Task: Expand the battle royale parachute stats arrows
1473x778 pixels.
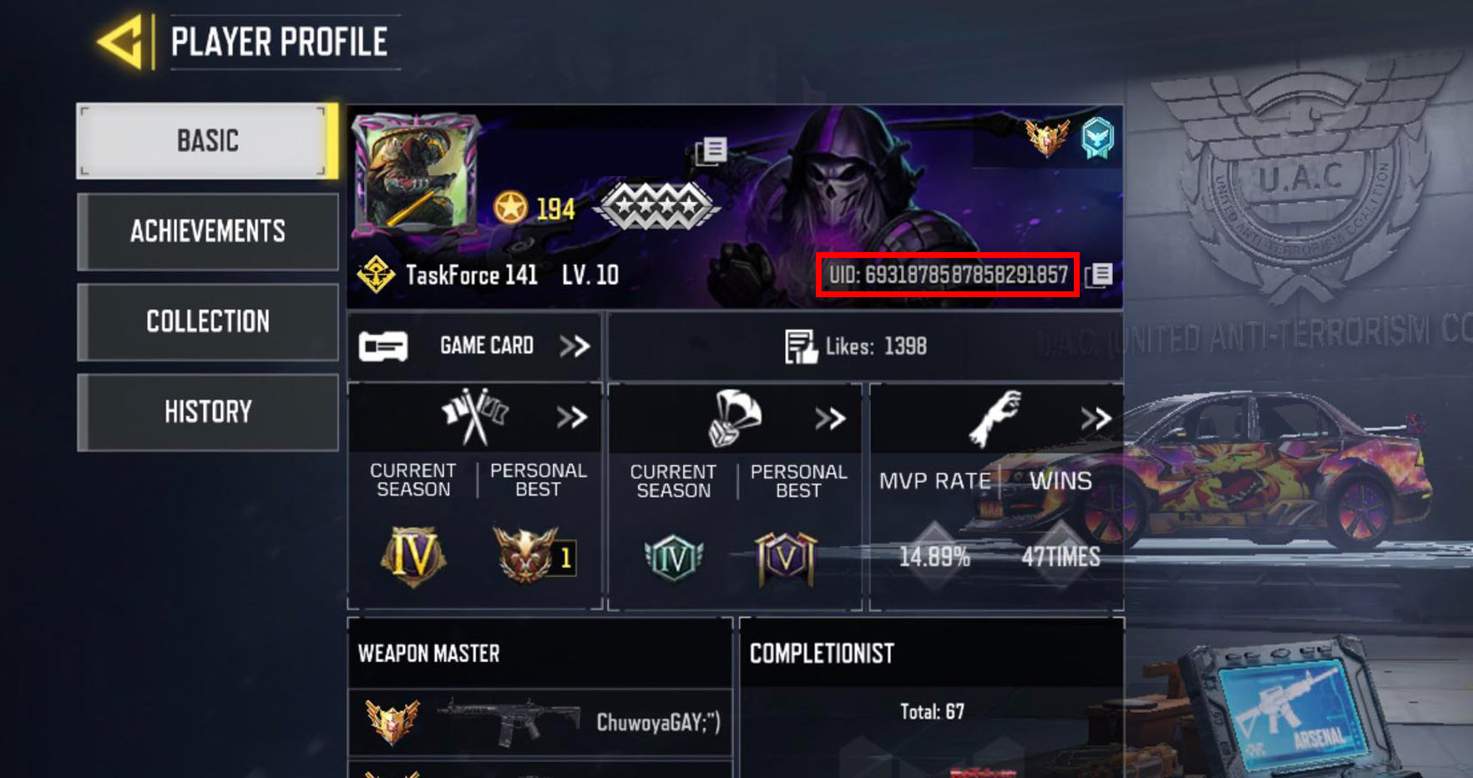Action: [x=830, y=417]
